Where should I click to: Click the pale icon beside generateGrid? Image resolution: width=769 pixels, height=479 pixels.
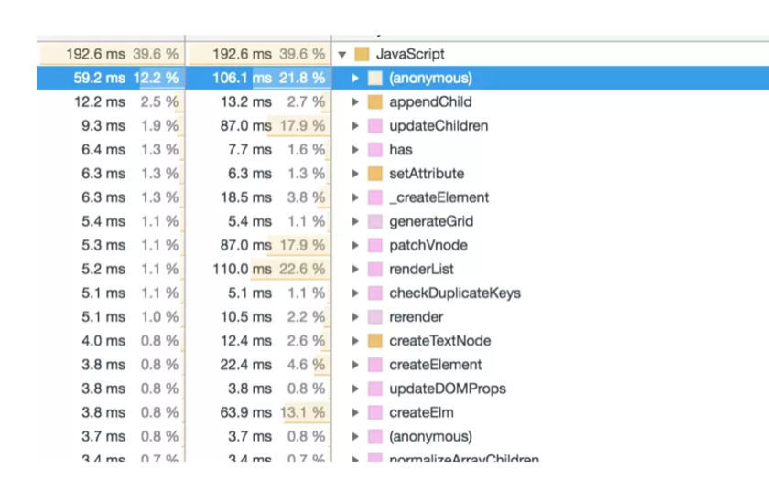click(375, 221)
